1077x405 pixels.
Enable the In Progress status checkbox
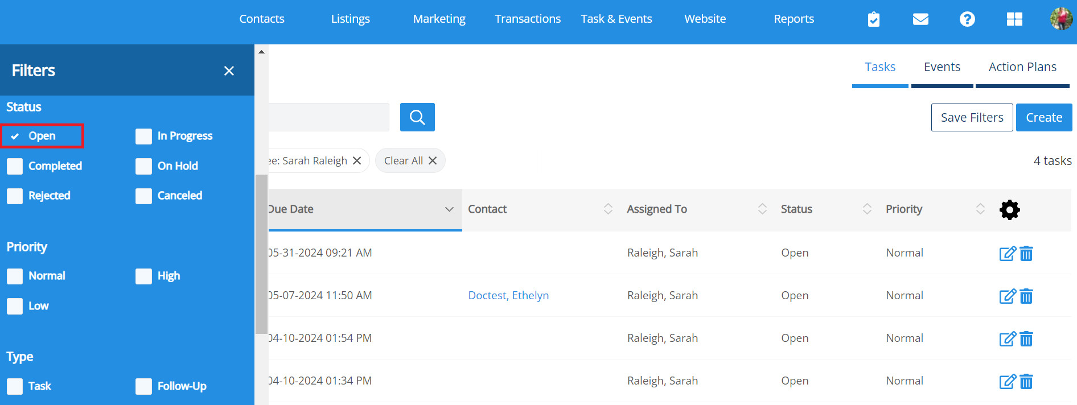[x=143, y=137]
